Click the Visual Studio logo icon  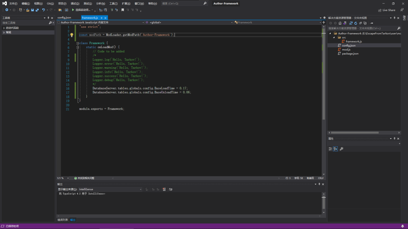(x=4, y=3)
